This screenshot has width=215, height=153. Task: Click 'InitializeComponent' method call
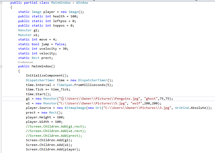[45, 75]
